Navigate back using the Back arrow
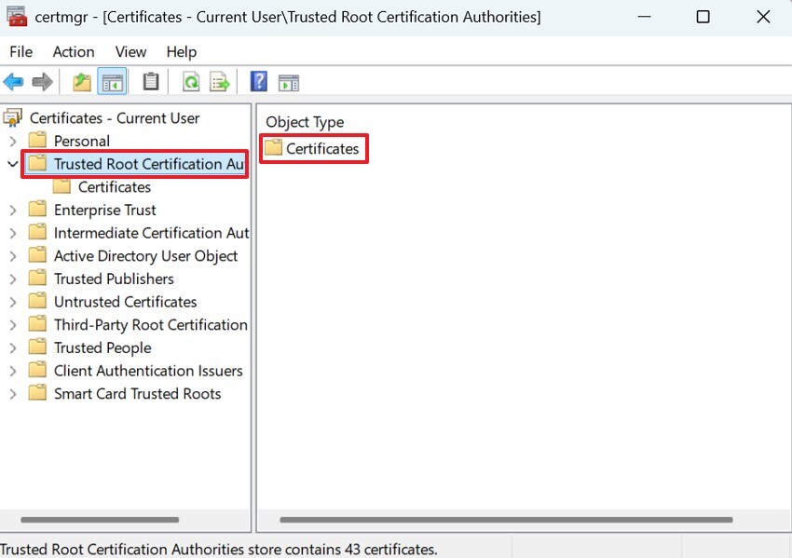This screenshot has height=558, width=792. pyautogui.click(x=13, y=81)
